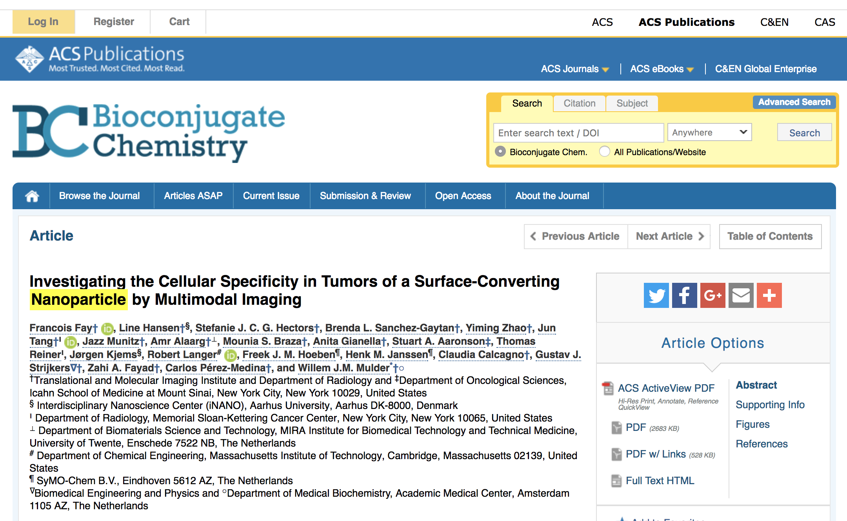Open ACS Publications top link
This screenshot has height=521, width=847.
coord(687,22)
